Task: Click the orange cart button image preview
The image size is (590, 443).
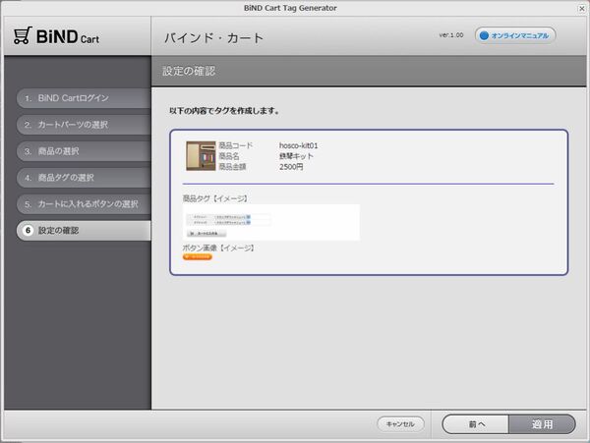Action: (198, 257)
